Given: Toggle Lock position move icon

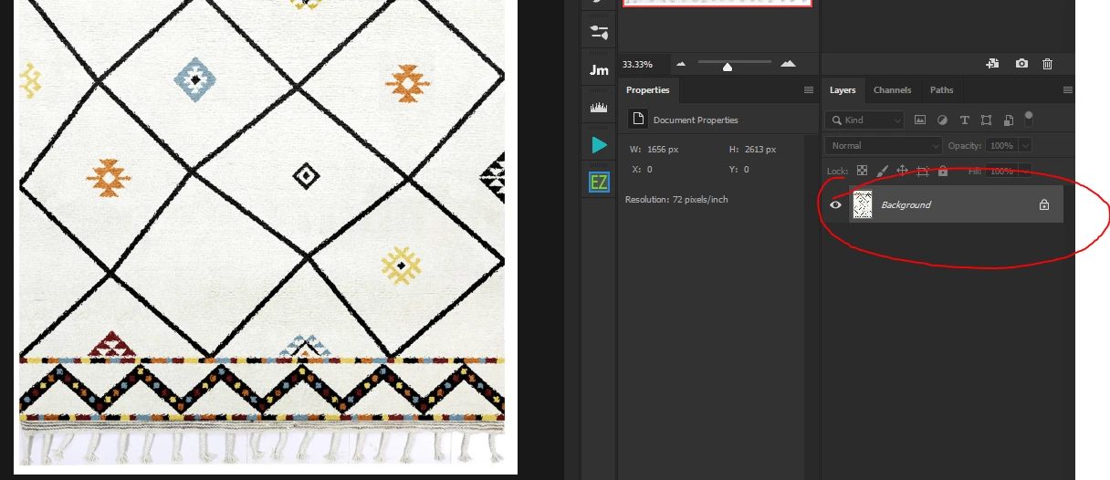Looking at the screenshot, I should [902, 171].
